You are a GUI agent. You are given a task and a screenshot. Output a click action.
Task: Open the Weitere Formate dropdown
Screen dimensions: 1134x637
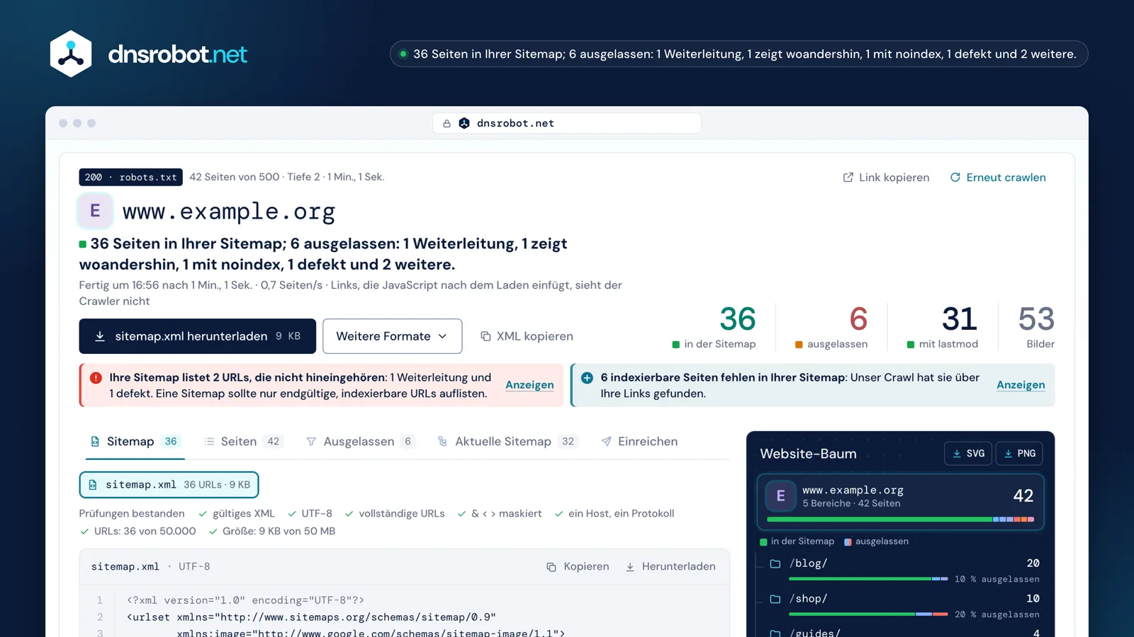(x=392, y=336)
